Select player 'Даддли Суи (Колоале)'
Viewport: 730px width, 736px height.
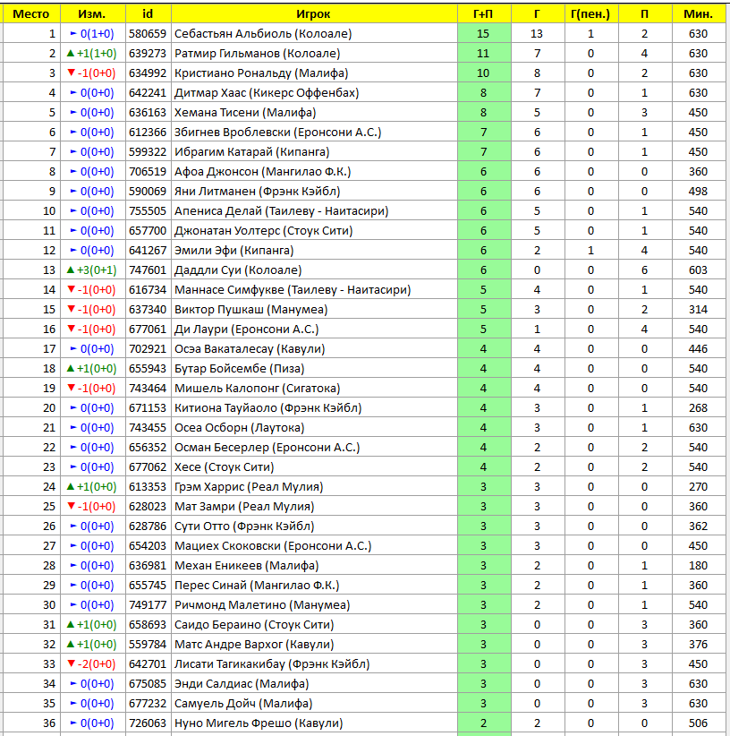click(238, 270)
